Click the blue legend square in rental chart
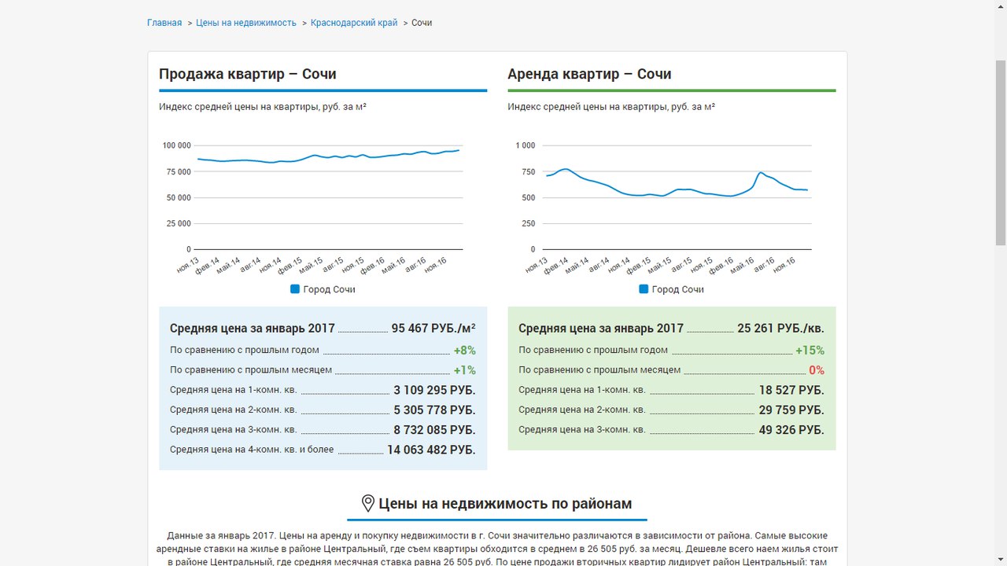The height and width of the screenshot is (566, 1007). click(644, 289)
